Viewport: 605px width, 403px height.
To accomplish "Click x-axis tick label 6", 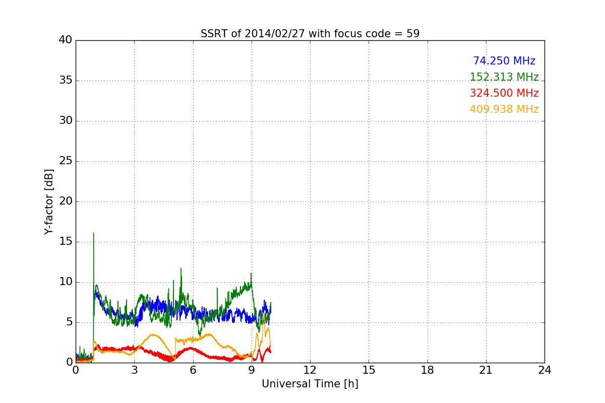I will [193, 370].
